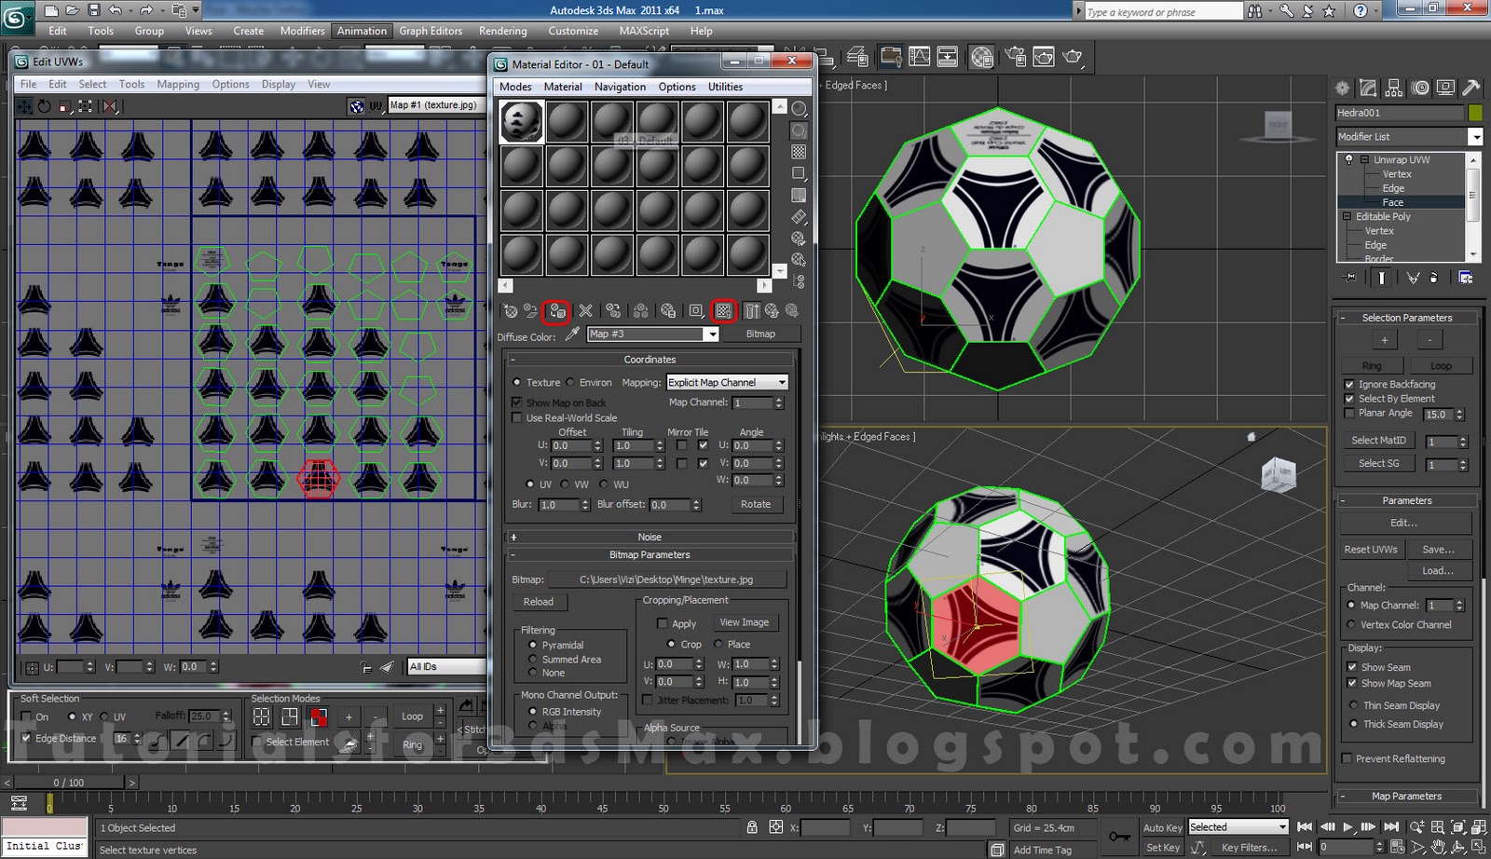Go to end frame
The width and height of the screenshot is (1491, 859).
click(1391, 826)
